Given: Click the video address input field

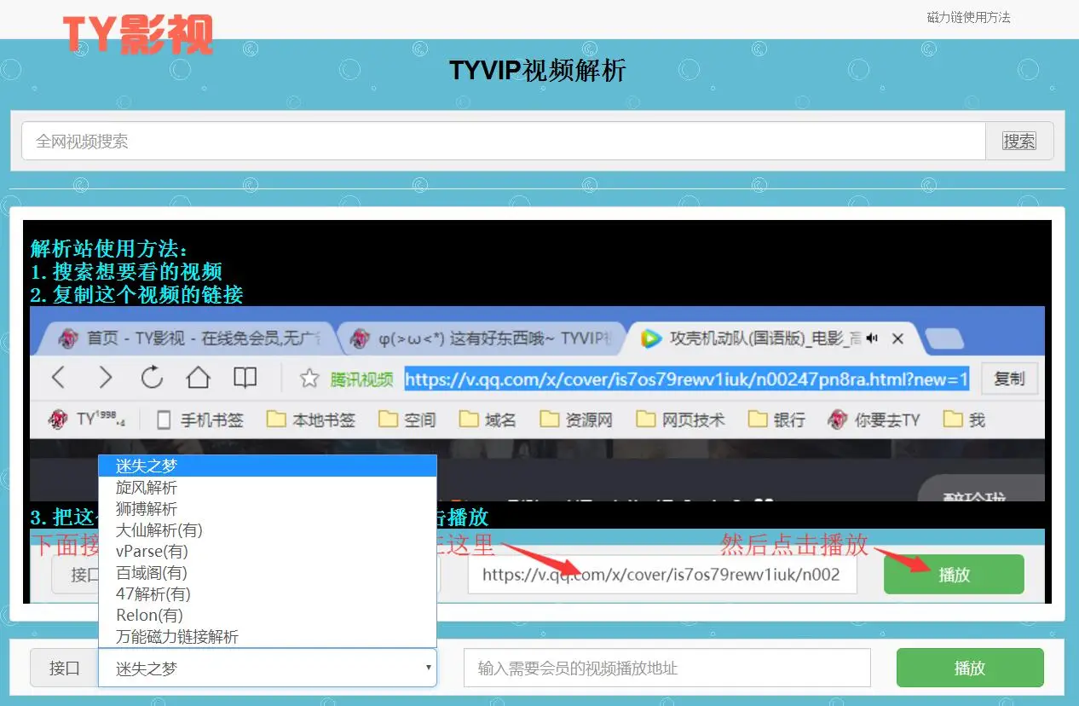Looking at the screenshot, I should 667,668.
